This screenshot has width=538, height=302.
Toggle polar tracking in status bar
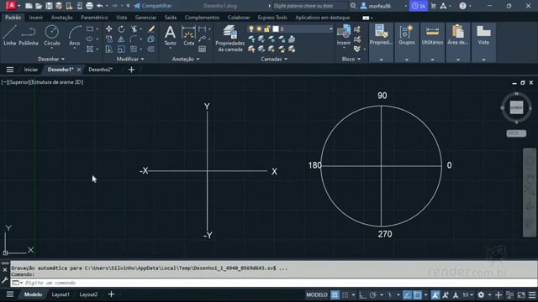(373, 294)
